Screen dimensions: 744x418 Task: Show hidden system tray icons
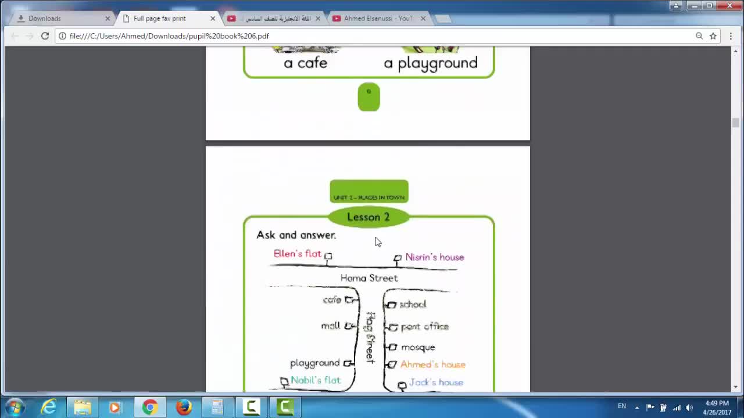click(x=637, y=408)
